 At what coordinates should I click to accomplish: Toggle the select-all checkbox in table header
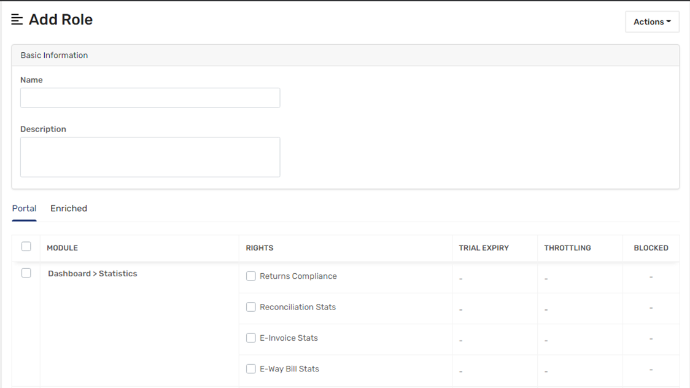click(26, 247)
